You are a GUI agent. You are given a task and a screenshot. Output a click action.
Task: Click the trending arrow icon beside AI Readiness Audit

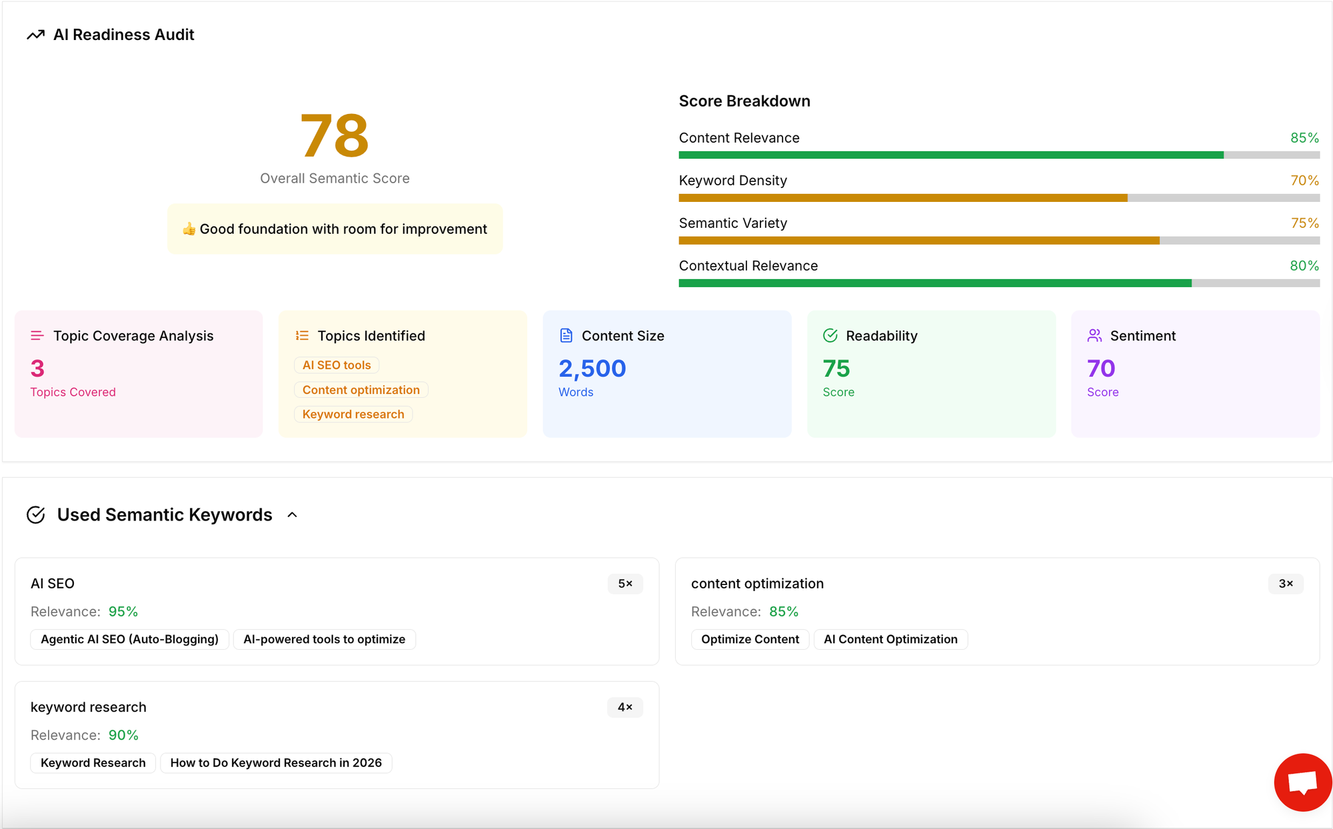(35, 35)
